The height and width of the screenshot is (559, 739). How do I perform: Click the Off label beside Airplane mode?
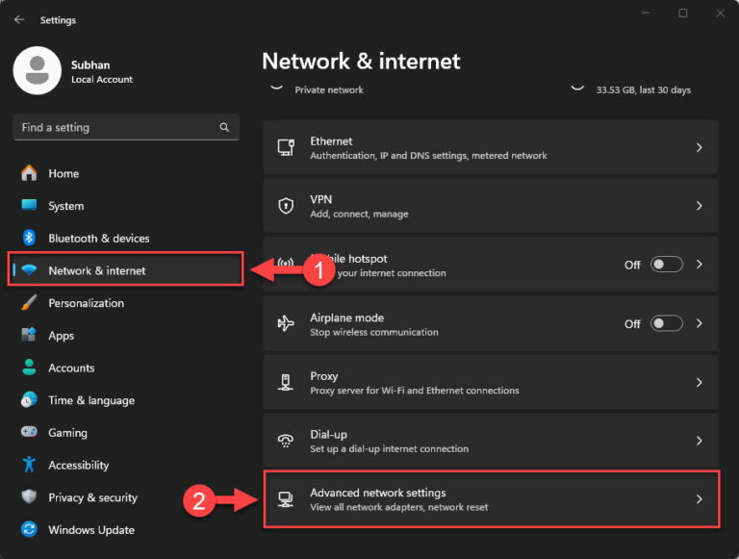[x=632, y=324]
